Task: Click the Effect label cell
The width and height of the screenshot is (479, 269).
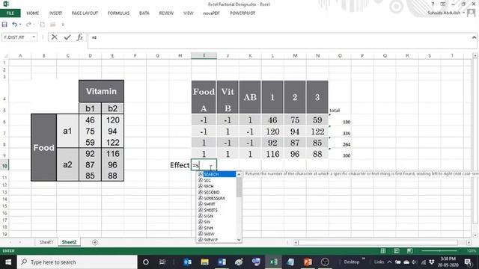Action: point(180,165)
